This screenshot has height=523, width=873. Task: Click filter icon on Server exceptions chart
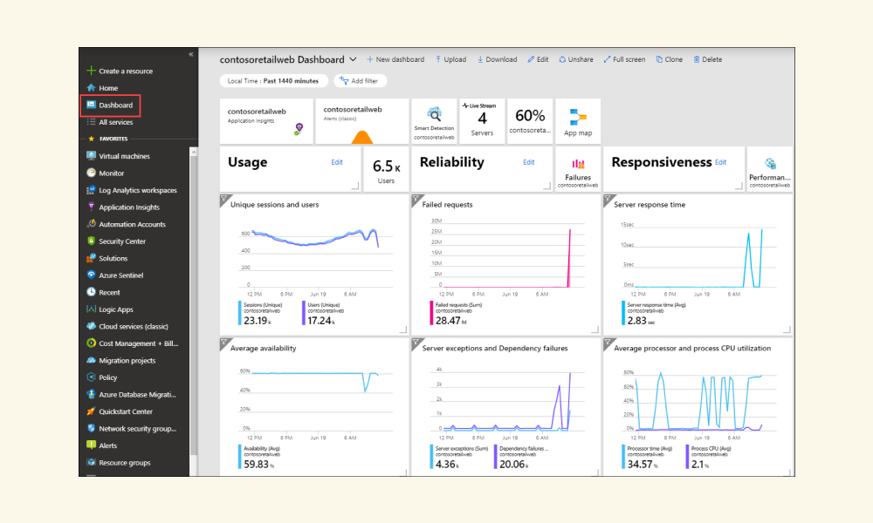click(x=416, y=342)
